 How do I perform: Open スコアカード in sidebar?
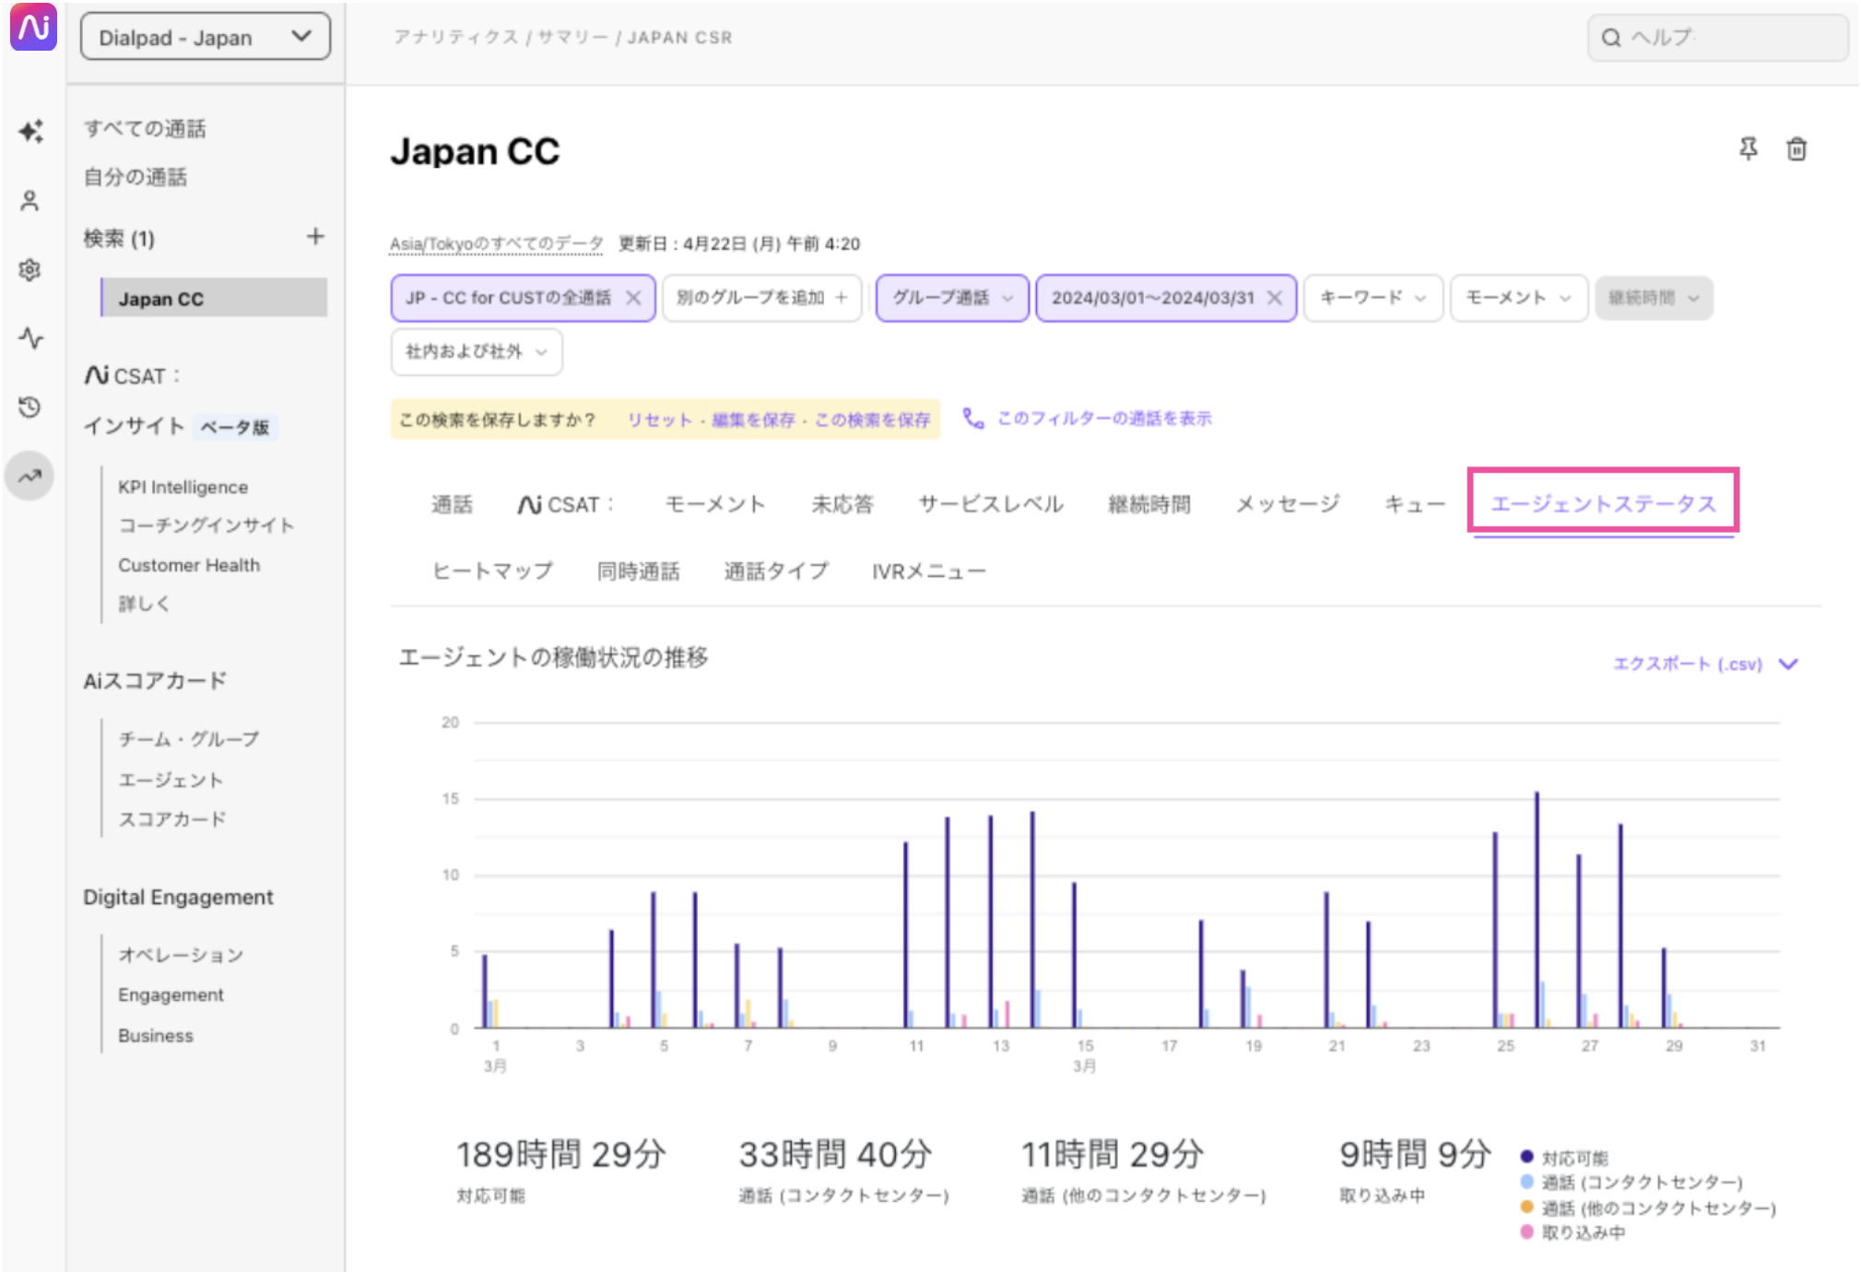coord(171,819)
